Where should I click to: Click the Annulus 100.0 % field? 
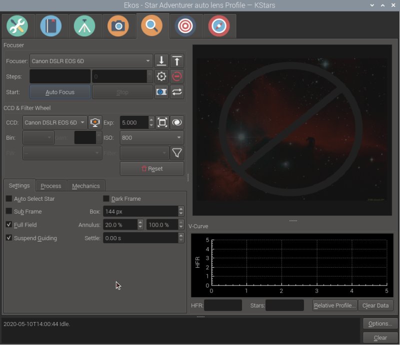(x=162, y=225)
